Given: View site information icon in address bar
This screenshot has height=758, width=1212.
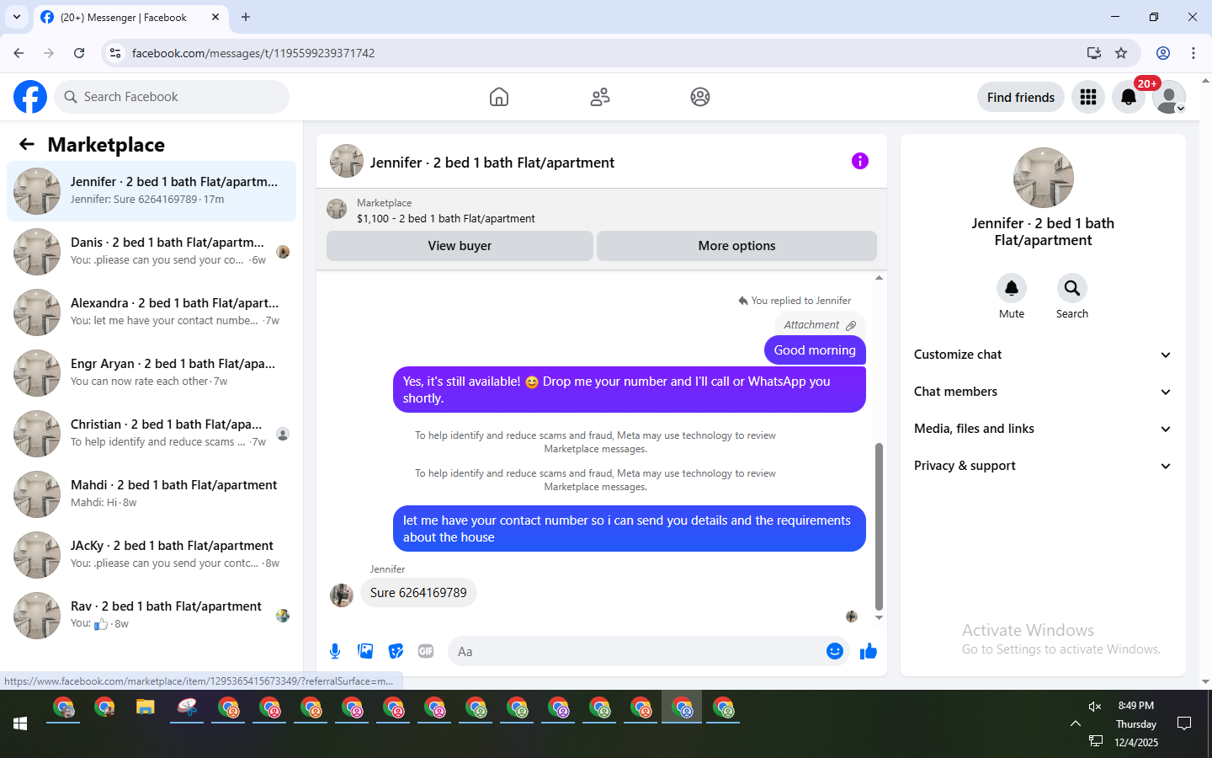Looking at the screenshot, I should click(x=115, y=53).
